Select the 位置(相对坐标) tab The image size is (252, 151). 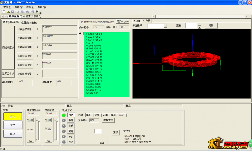[11, 22]
